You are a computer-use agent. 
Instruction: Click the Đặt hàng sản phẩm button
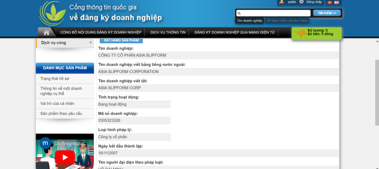pyautogui.click(x=122, y=40)
